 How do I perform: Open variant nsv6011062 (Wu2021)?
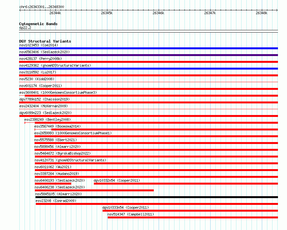click(53, 167)
